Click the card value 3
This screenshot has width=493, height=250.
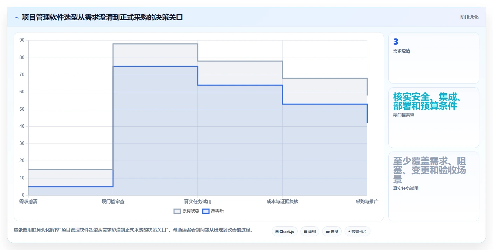396,42
